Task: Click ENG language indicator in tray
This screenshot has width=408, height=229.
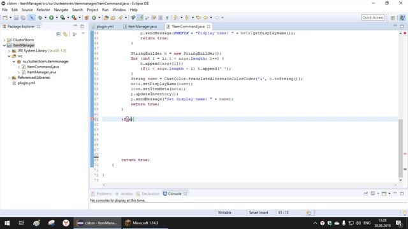Action: pyautogui.click(x=367, y=223)
